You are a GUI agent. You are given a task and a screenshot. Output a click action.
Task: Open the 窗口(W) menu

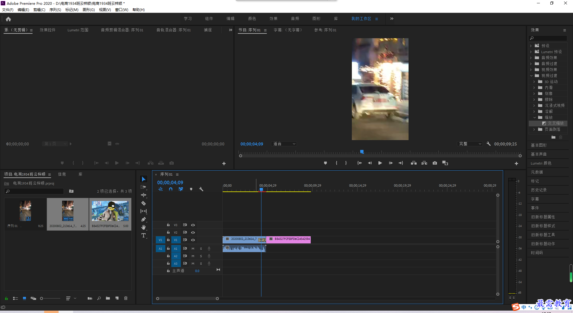(x=122, y=10)
